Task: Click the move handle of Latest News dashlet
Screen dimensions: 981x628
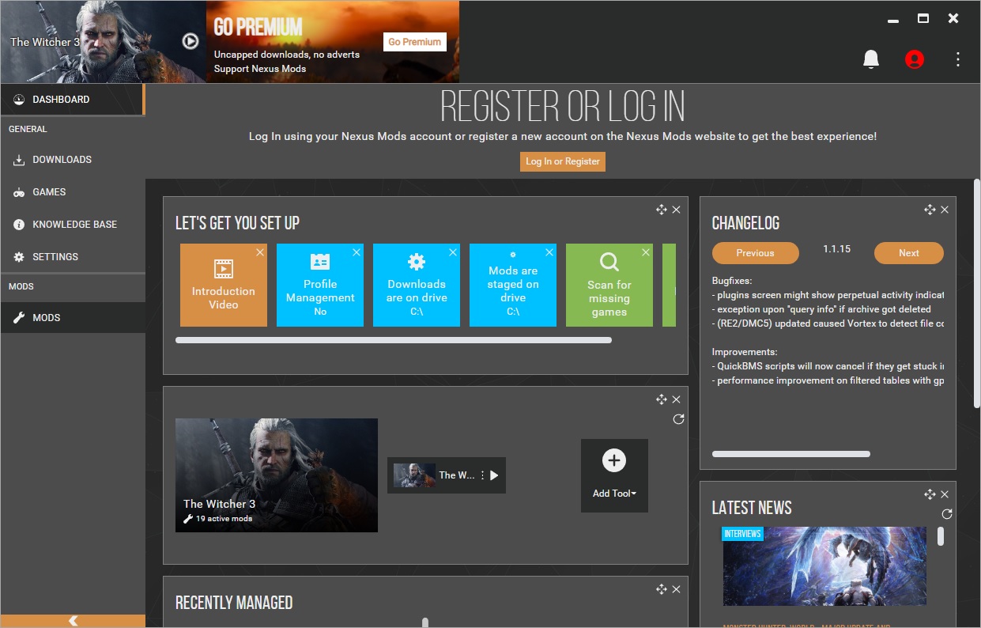Action: click(x=930, y=494)
